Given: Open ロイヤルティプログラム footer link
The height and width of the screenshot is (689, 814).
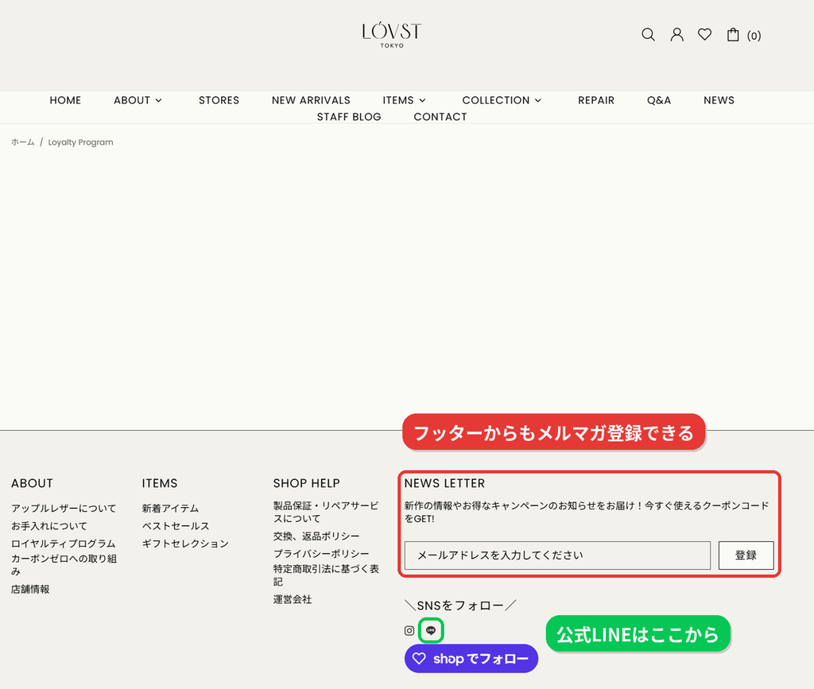Looking at the screenshot, I should pyautogui.click(x=64, y=544).
